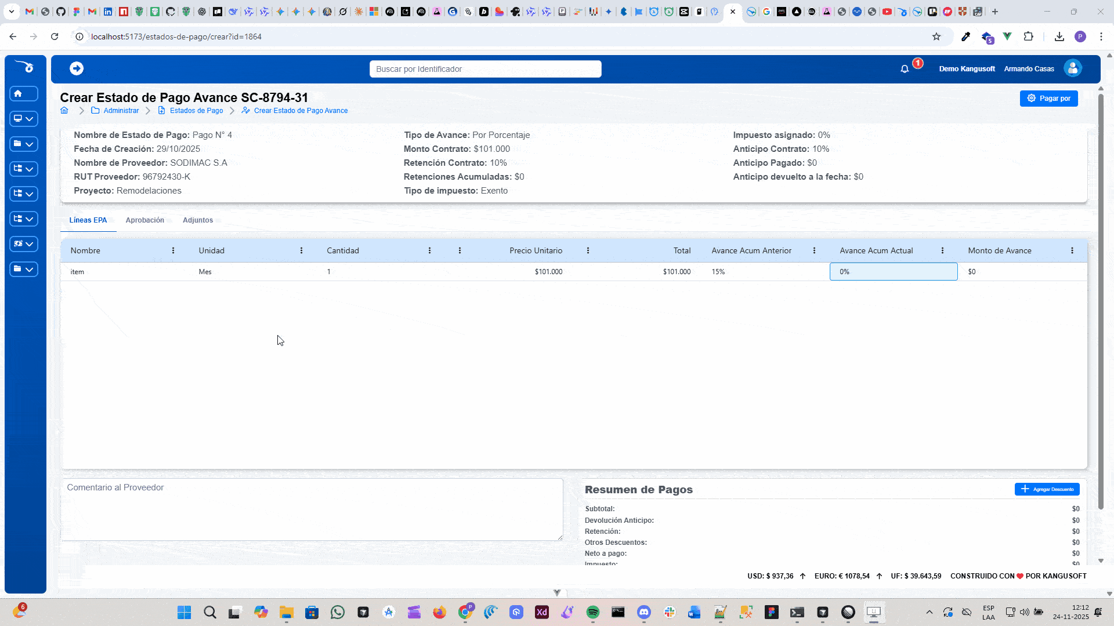Switch to the Adjuntos tab
The height and width of the screenshot is (626, 1114).
click(198, 220)
